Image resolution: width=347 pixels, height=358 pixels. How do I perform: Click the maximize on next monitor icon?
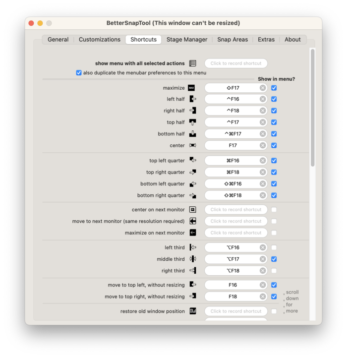pos(193,233)
